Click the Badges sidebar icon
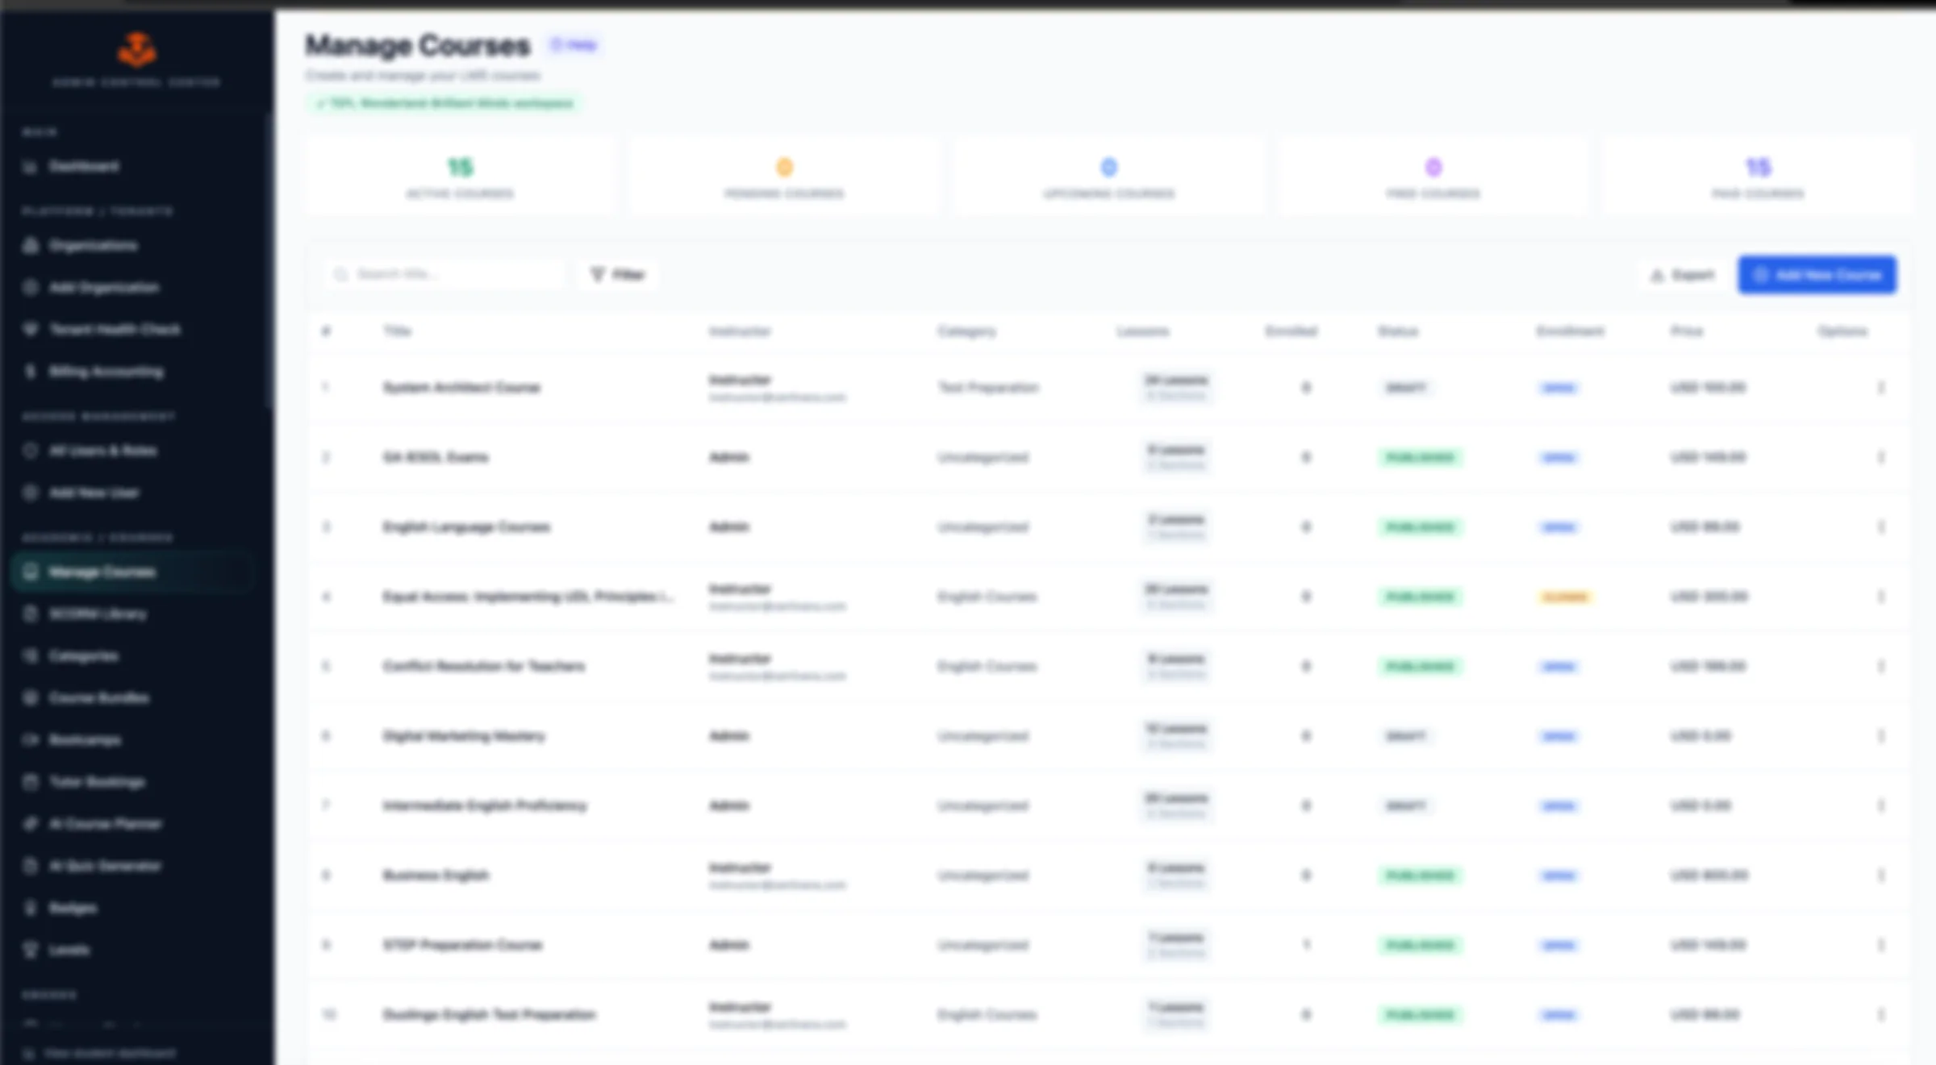The image size is (1936, 1065). [31, 908]
